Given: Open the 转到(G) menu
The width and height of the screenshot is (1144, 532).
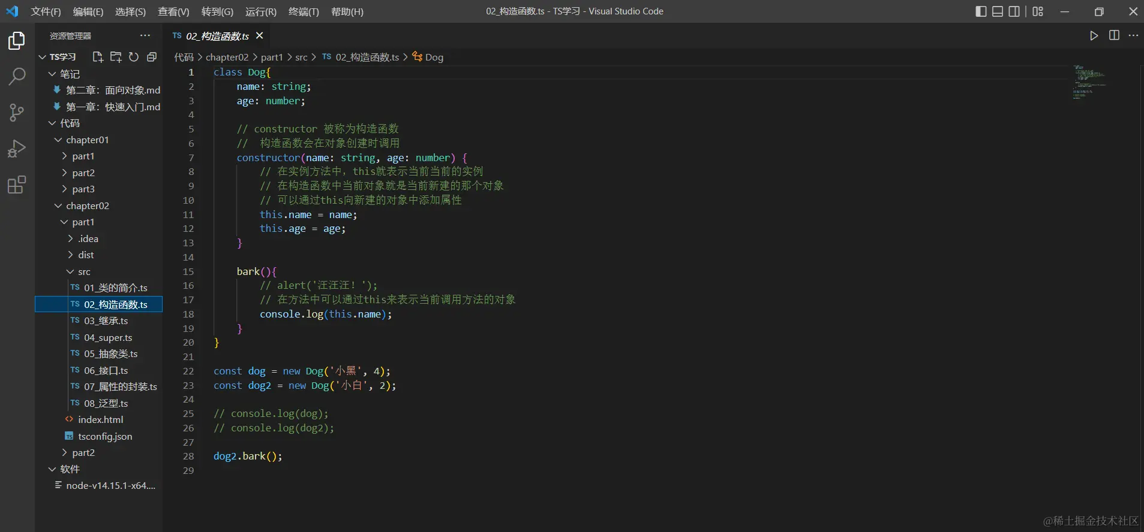Looking at the screenshot, I should pyautogui.click(x=217, y=11).
